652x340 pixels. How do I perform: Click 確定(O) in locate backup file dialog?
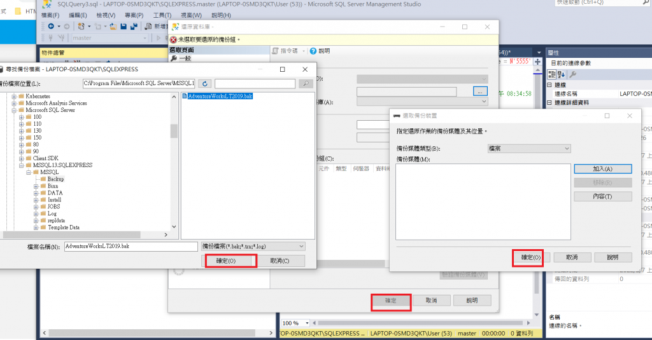pos(227,261)
